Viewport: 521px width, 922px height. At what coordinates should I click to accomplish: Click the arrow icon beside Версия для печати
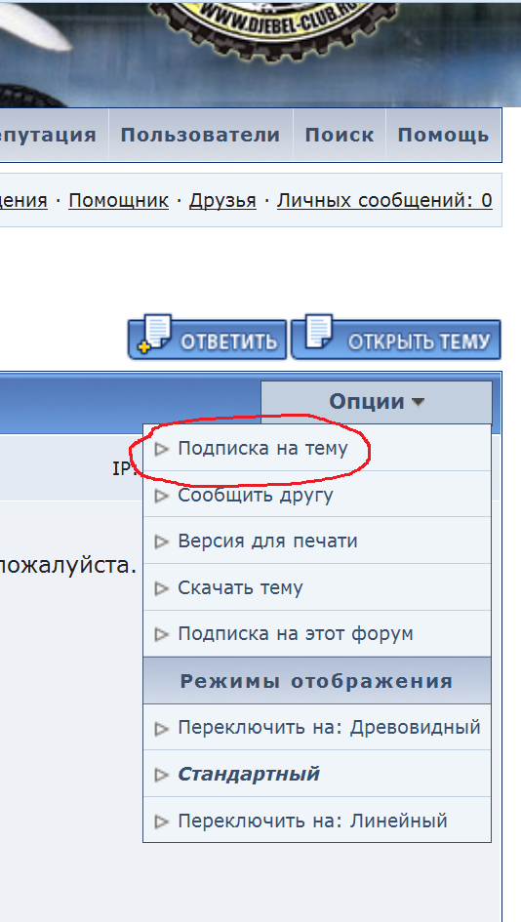[161, 542]
